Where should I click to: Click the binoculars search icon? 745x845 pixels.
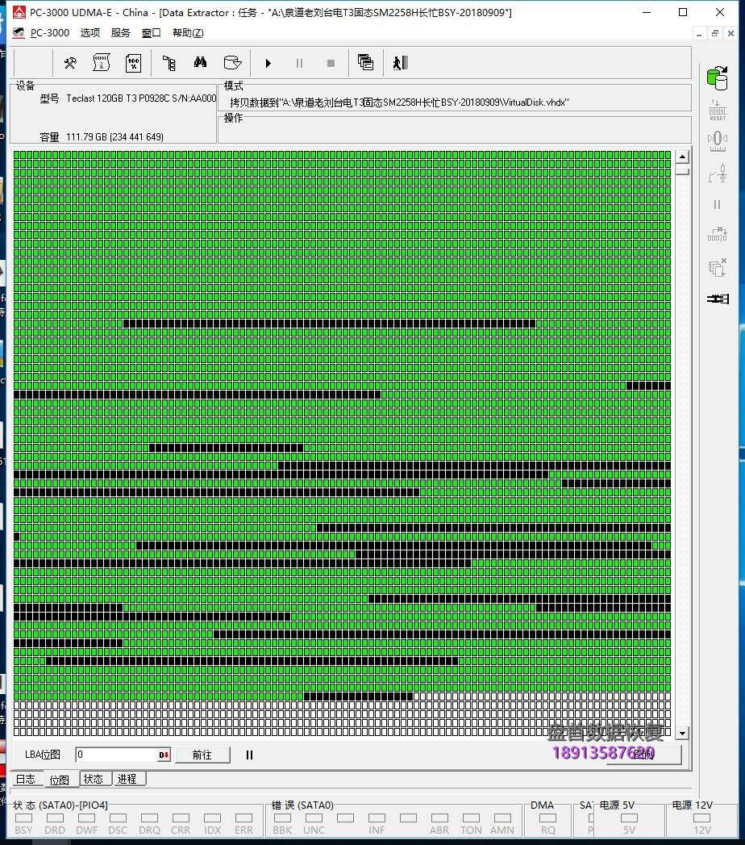tap(201, 63)
